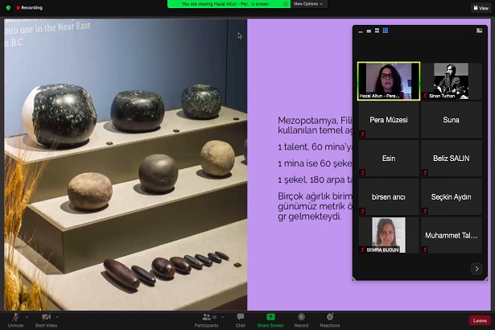Click the Pera Müzesi participant tile
The width and height of the screenshot is (495, 330).
tap(388, 120)
